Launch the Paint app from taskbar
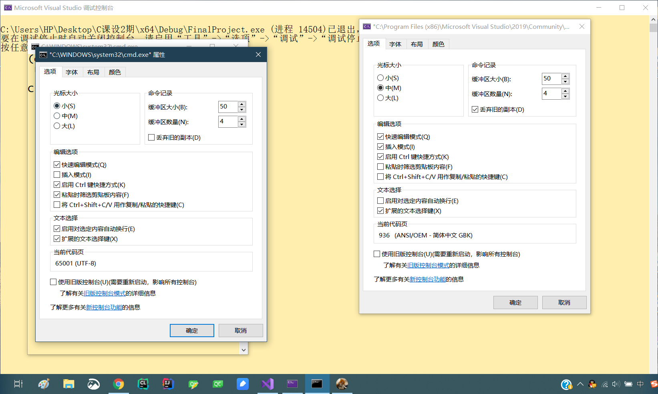 coord(44,384)
